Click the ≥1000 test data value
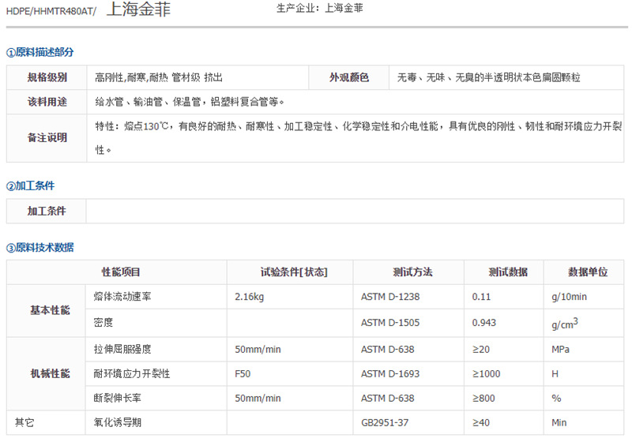632x442 pixels. coord(486,374)
